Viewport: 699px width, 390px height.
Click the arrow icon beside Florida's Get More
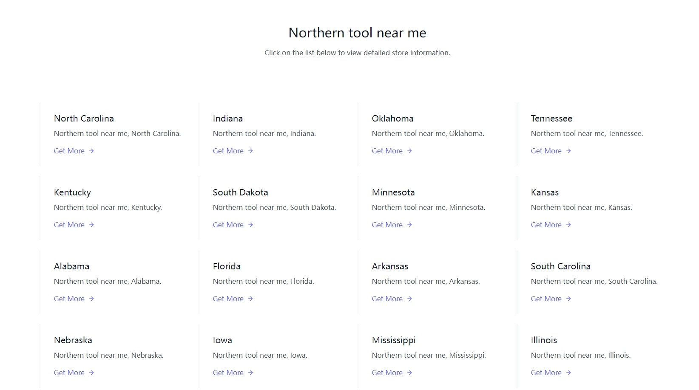pyautogui.click(x=250, y=299)
